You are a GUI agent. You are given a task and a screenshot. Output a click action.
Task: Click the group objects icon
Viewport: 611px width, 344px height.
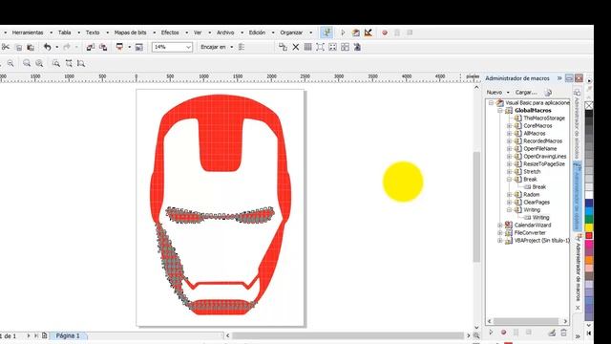321,47
